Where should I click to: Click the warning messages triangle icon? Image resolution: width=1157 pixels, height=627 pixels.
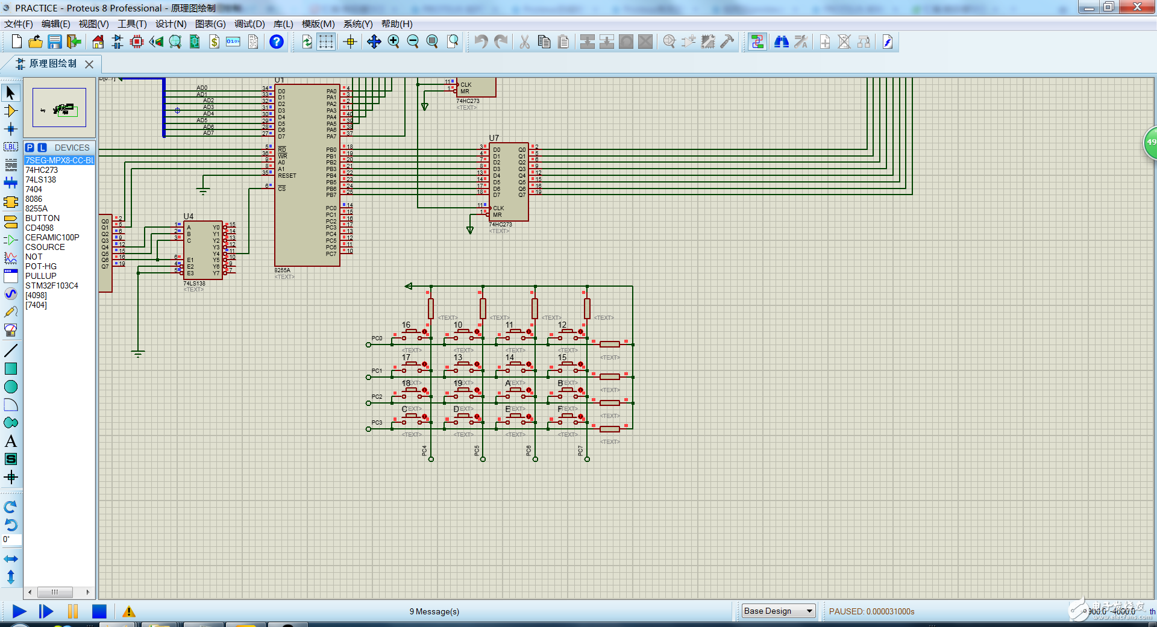click(128, 611)
